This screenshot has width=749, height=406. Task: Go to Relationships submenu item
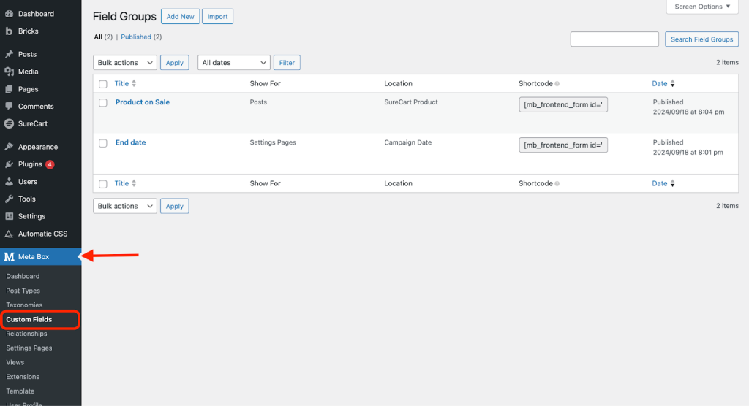tap(26, 334)
